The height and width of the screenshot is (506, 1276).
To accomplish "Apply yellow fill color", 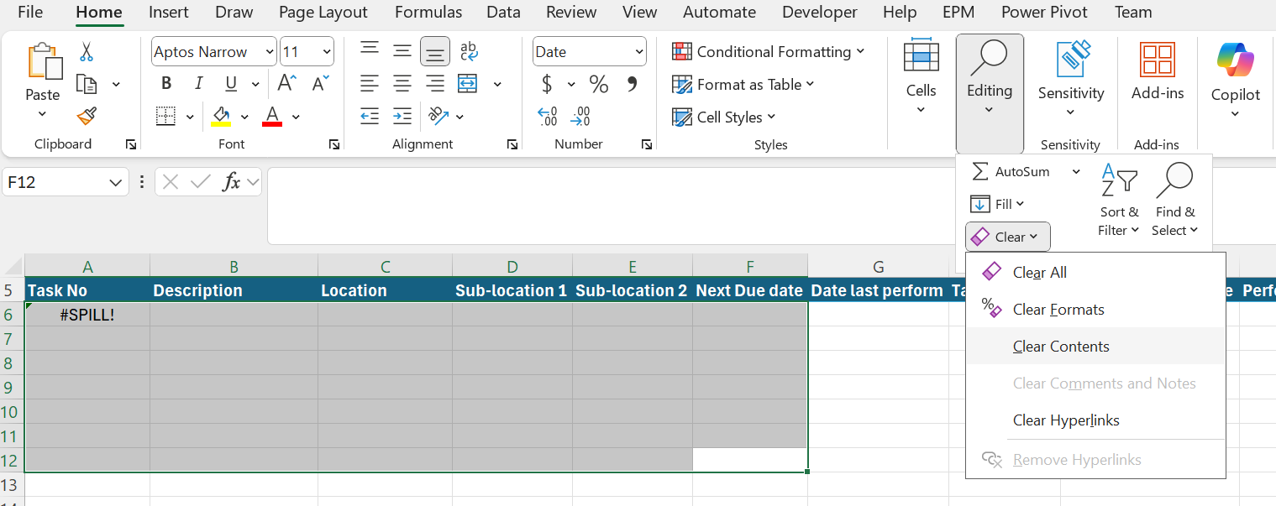I will pos(221,116).
